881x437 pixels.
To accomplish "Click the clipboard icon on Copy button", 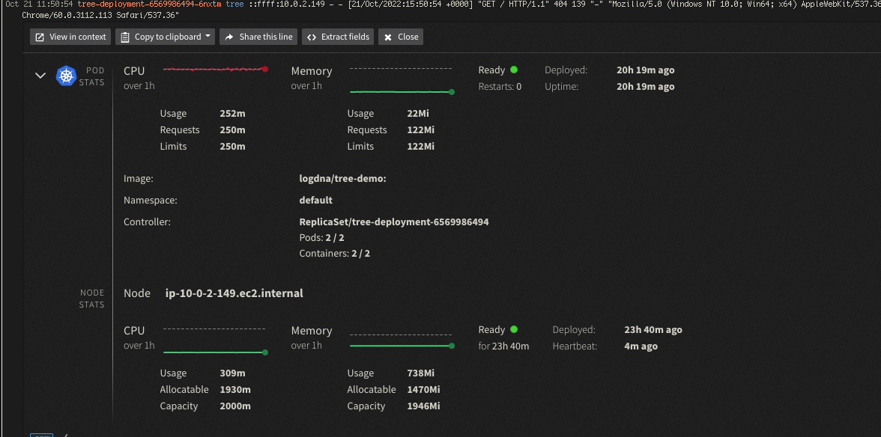I will coord(125,37).
